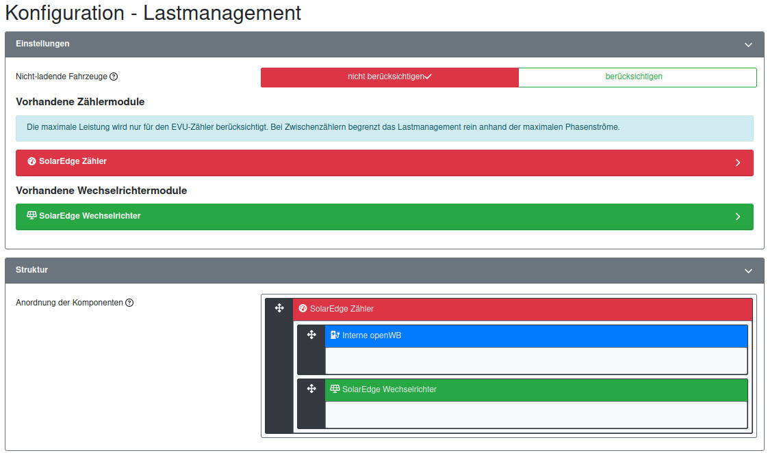
Task: Click the Einstellungen panel header title
Action: tap(42, 44)
